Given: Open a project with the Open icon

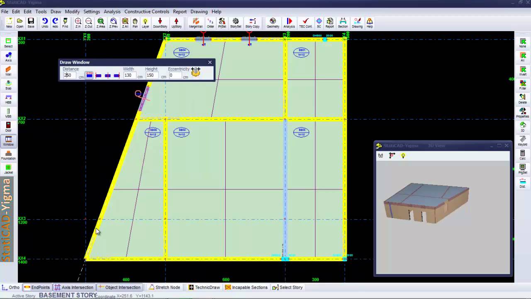Looking at the screenshot, I should [20, 23].
